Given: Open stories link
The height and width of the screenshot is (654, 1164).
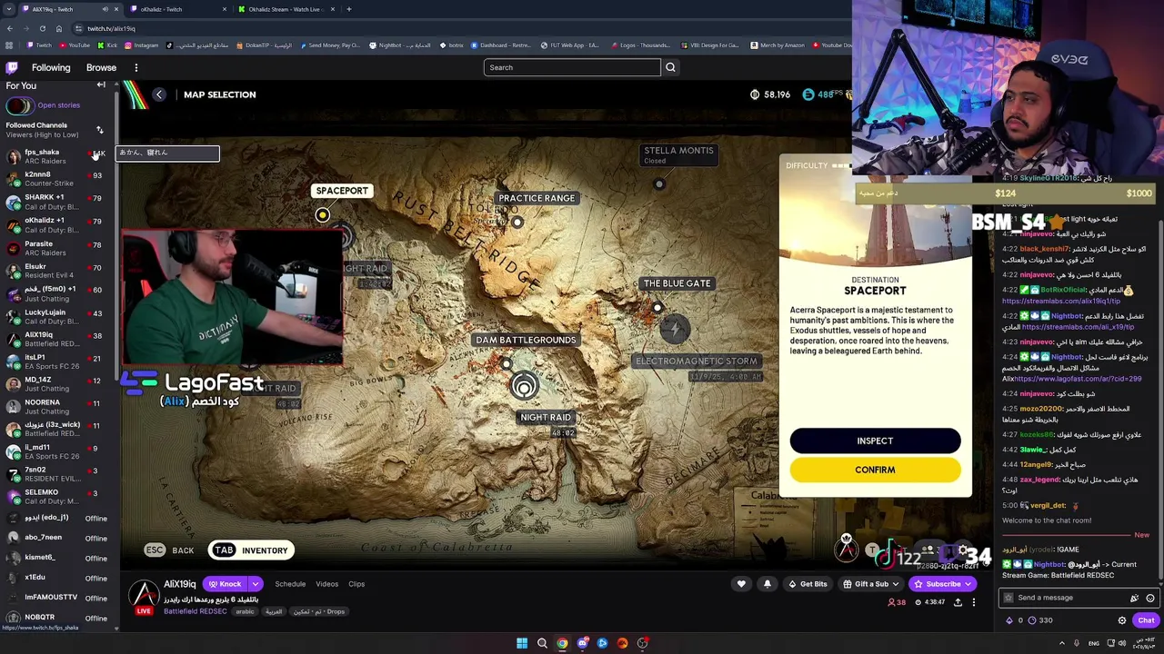Looking at the screenshot, I should 58,105.
